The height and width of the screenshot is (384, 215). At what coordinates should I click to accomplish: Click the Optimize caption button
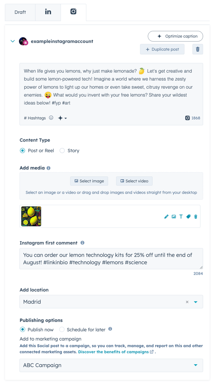pyautogui.click(x=176, y=36)
